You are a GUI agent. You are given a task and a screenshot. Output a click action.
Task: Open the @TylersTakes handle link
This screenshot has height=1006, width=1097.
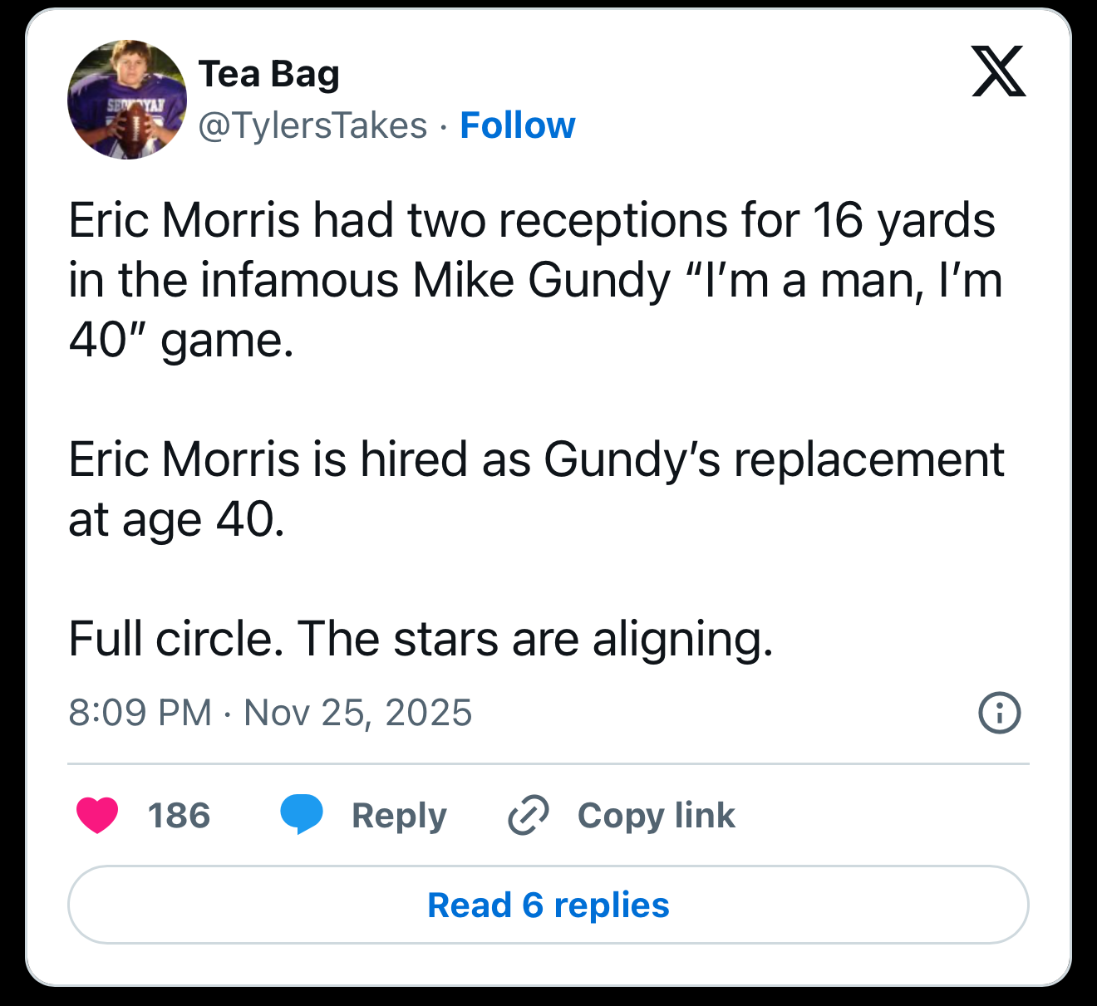click(x=312, y=125)
